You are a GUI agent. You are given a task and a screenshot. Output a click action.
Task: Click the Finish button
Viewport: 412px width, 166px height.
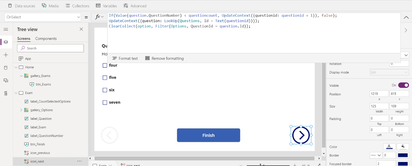[x=209, y=135]
